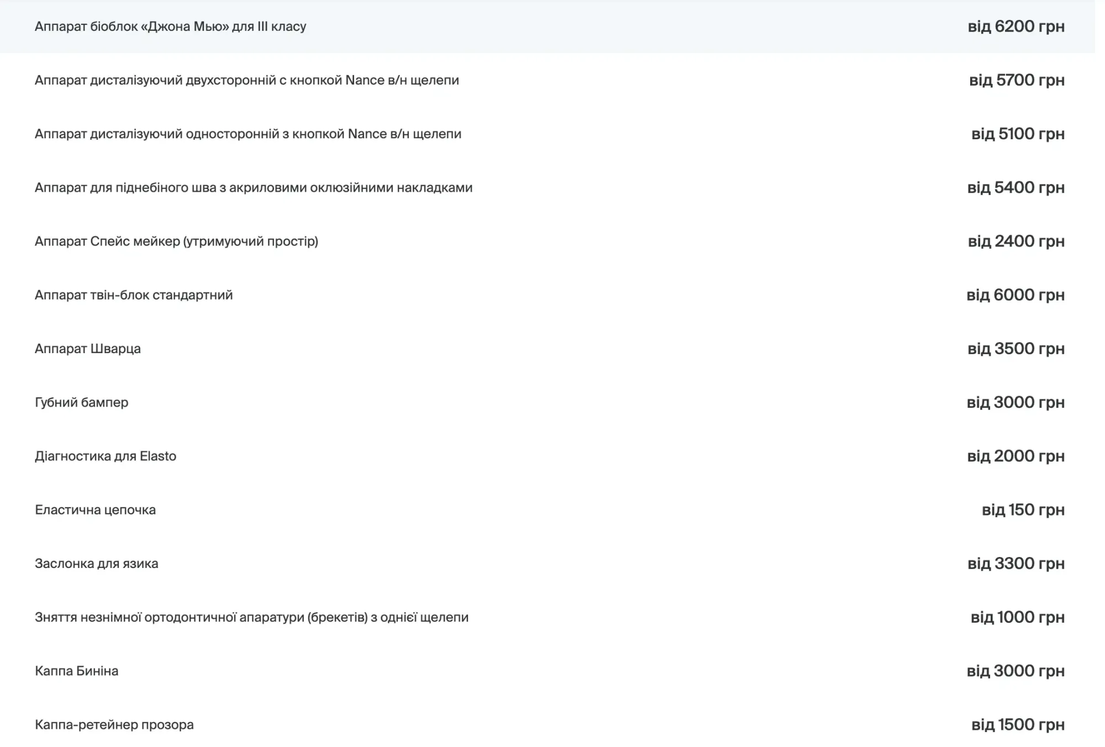Select the Губний бампер item
1105x747 pixels.
[x=81, y=402]
